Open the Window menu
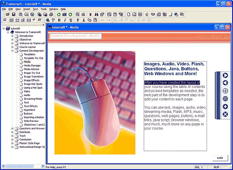 pyautogui.click(x=54, y=9)
